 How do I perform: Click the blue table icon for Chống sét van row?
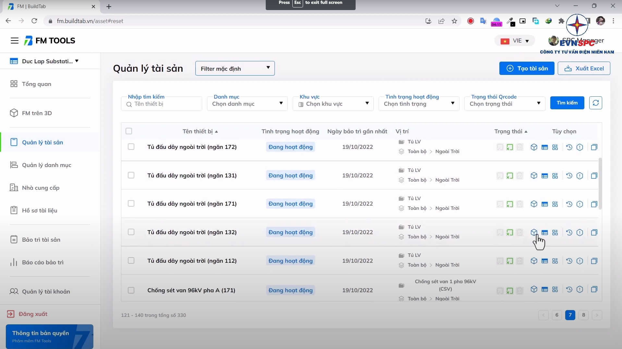(545, 289)
